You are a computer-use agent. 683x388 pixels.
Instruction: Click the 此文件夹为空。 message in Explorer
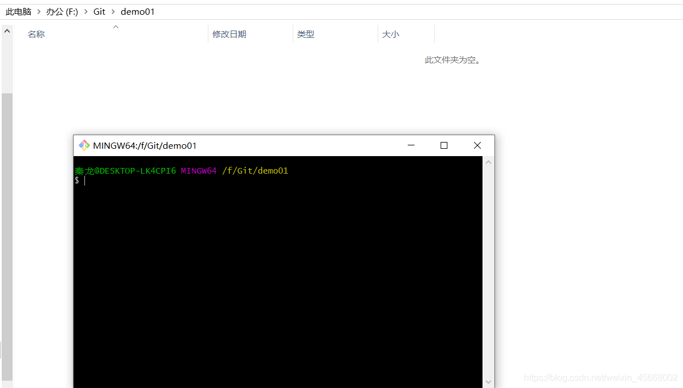point(454,60)
